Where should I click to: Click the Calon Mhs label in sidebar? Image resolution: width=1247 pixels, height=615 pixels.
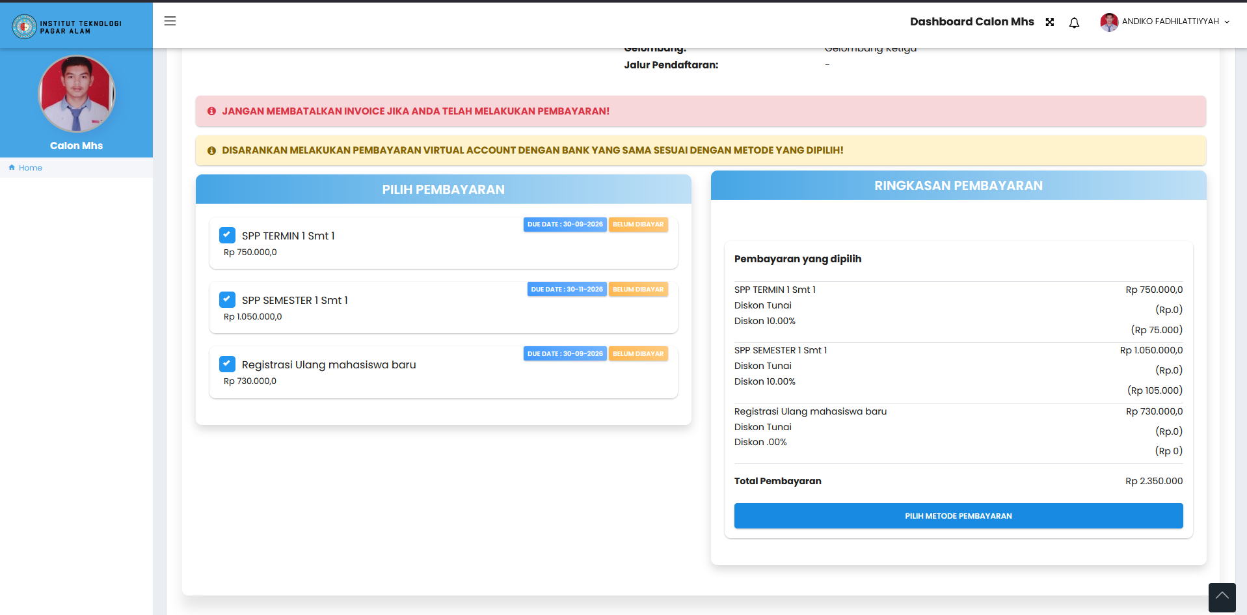(77, 146)
